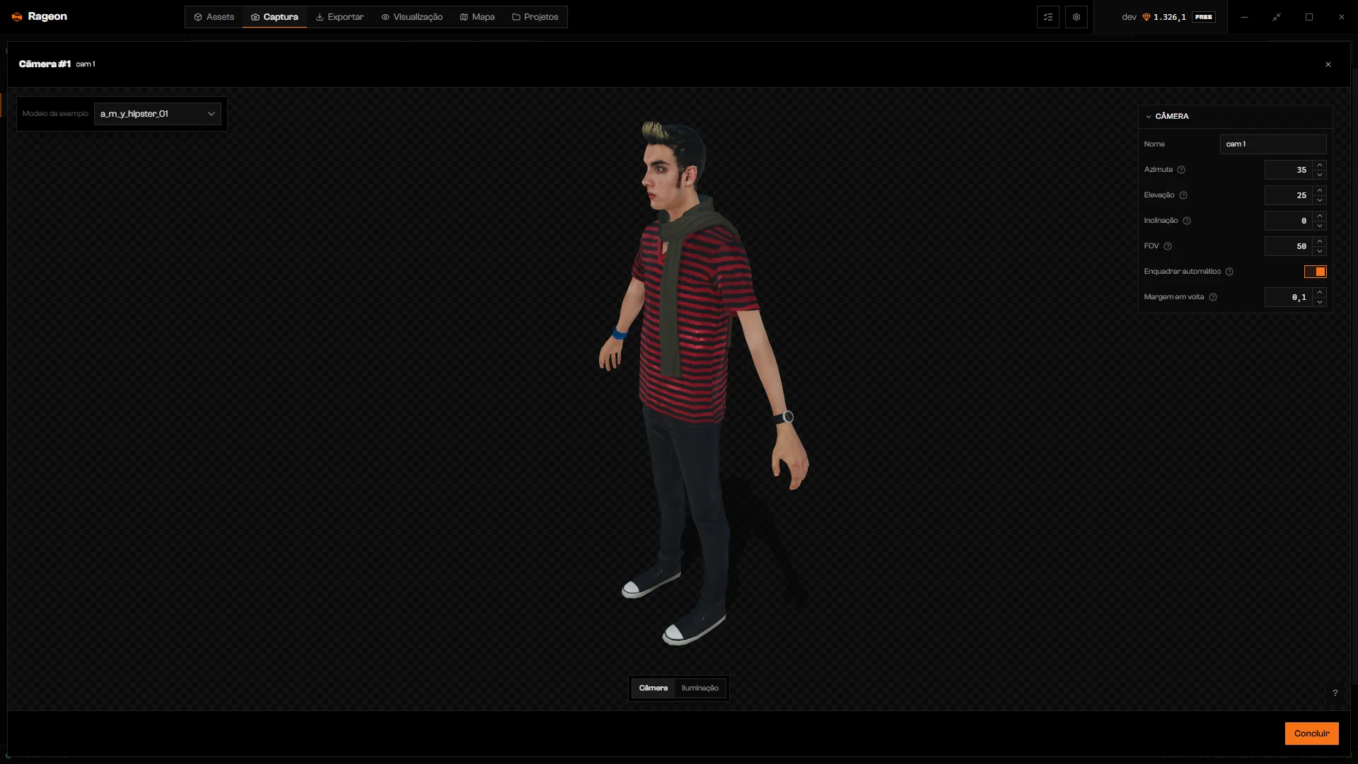1358x764 pixels.
Task: Open the Projetos tab
Action: (x=535, y=17)
